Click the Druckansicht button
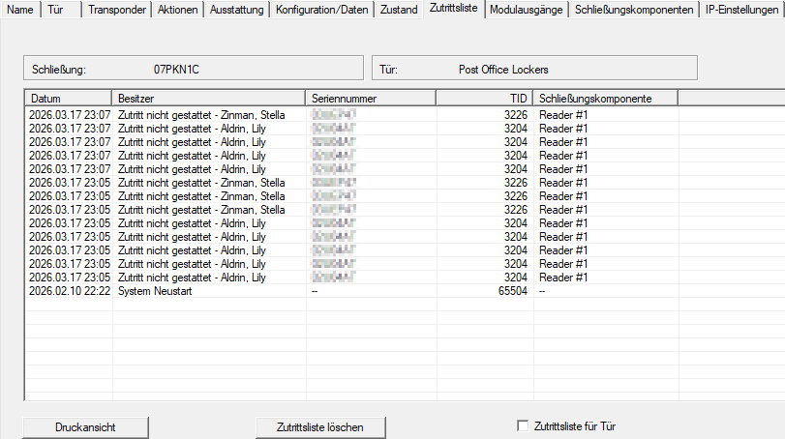The image size is (785, 439). (x=86, y=426)
